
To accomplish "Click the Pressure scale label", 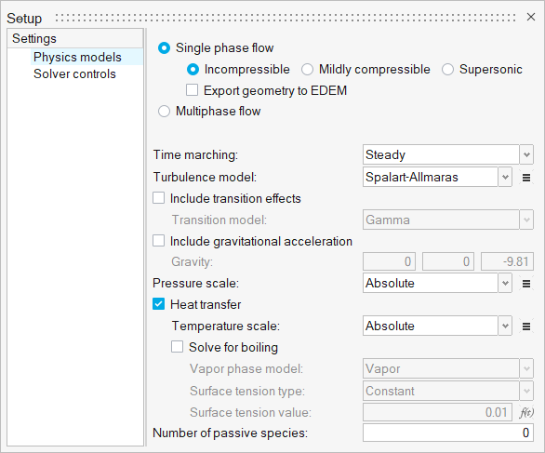I will click(195, 283).
